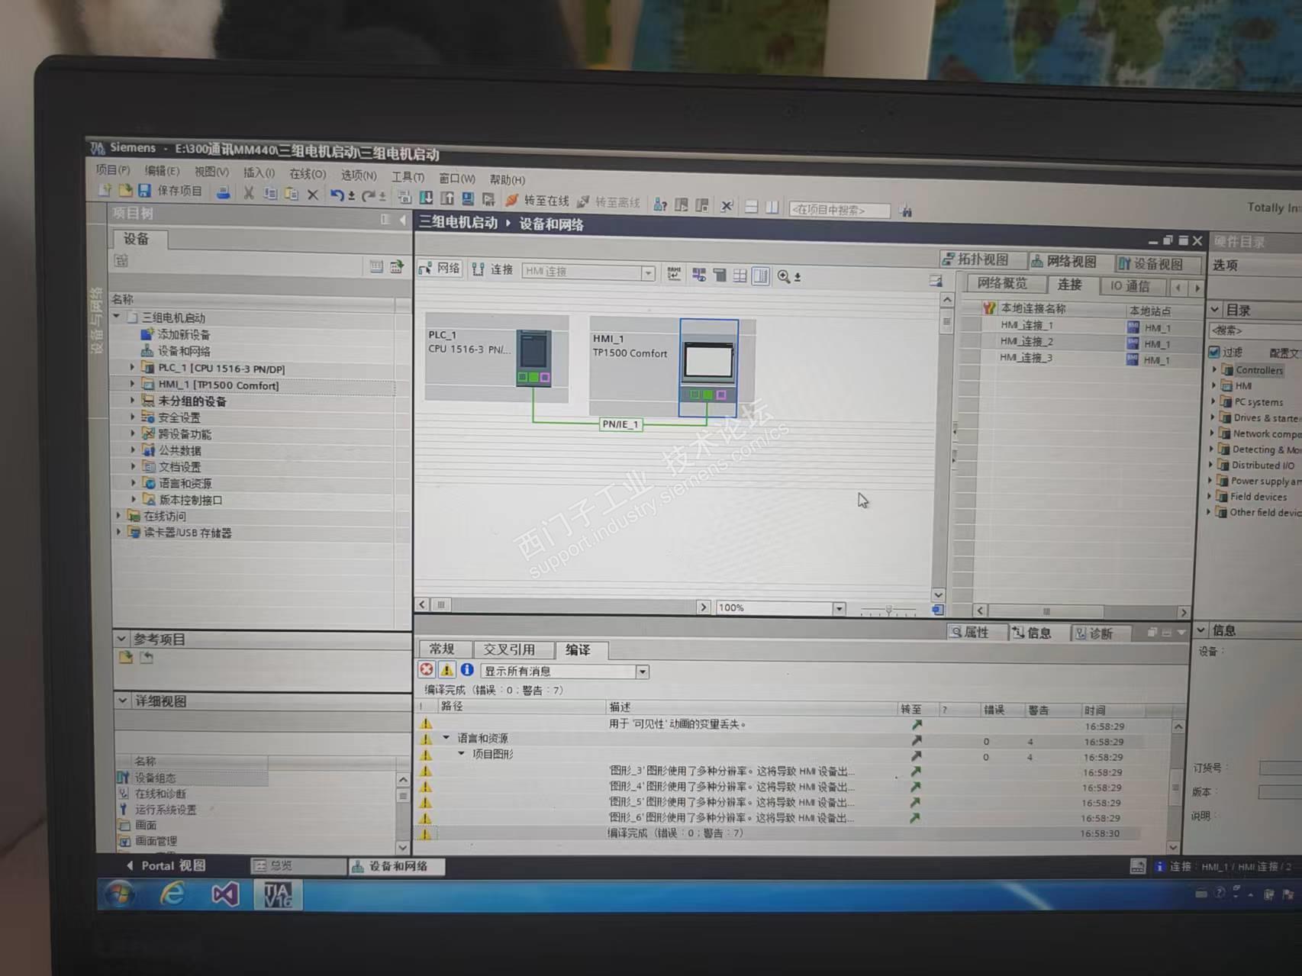The height and width of the screenshot is (976, 1302).
Task: Click the HMI_1 TP1500 device in network view
Action: point(708,368)
